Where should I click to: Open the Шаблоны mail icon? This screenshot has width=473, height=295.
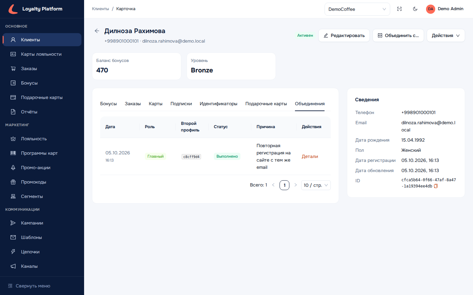tap(13, 237)
